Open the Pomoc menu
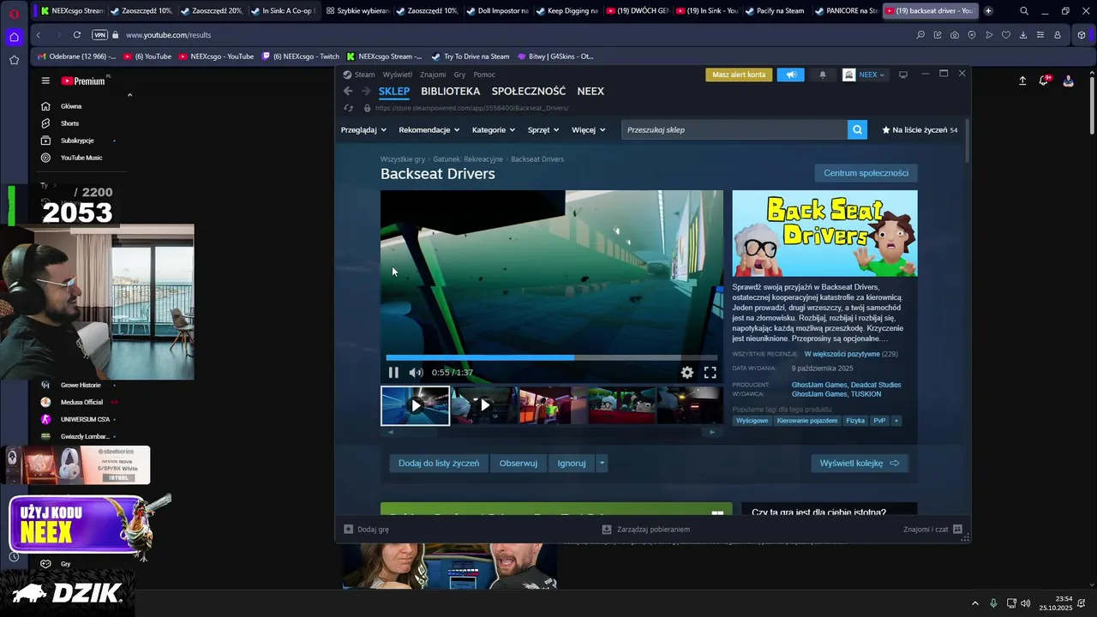Screen dimensions: 1097x617 coord(484,75)
